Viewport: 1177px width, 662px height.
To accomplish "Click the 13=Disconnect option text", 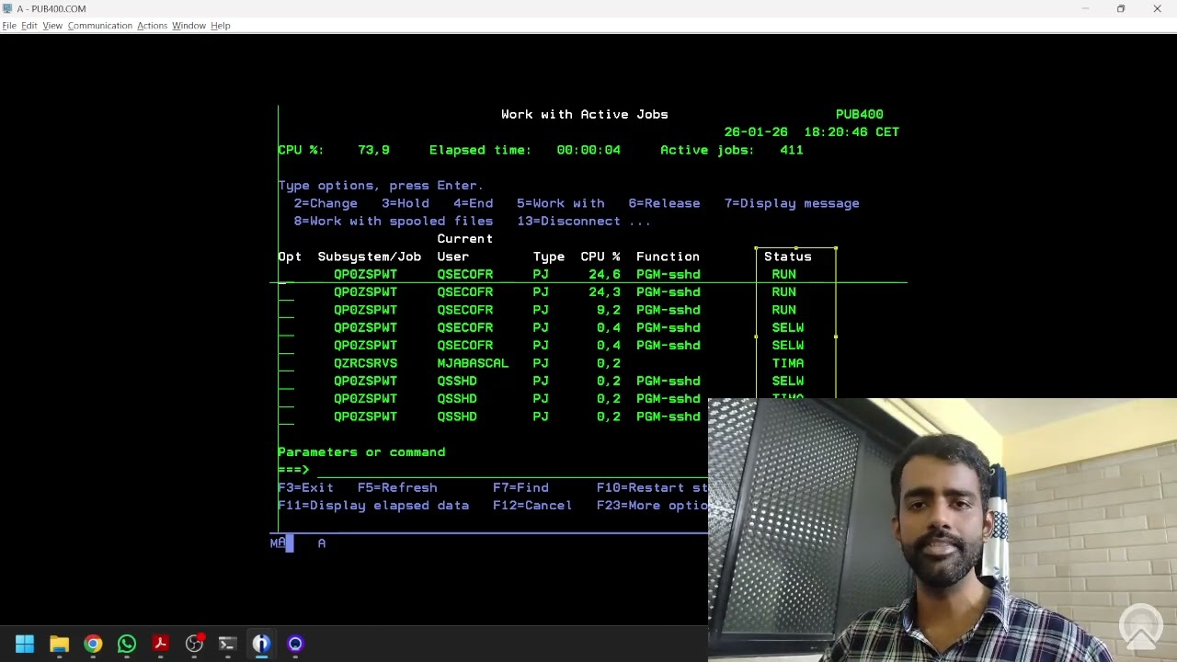I will point(568,221).
